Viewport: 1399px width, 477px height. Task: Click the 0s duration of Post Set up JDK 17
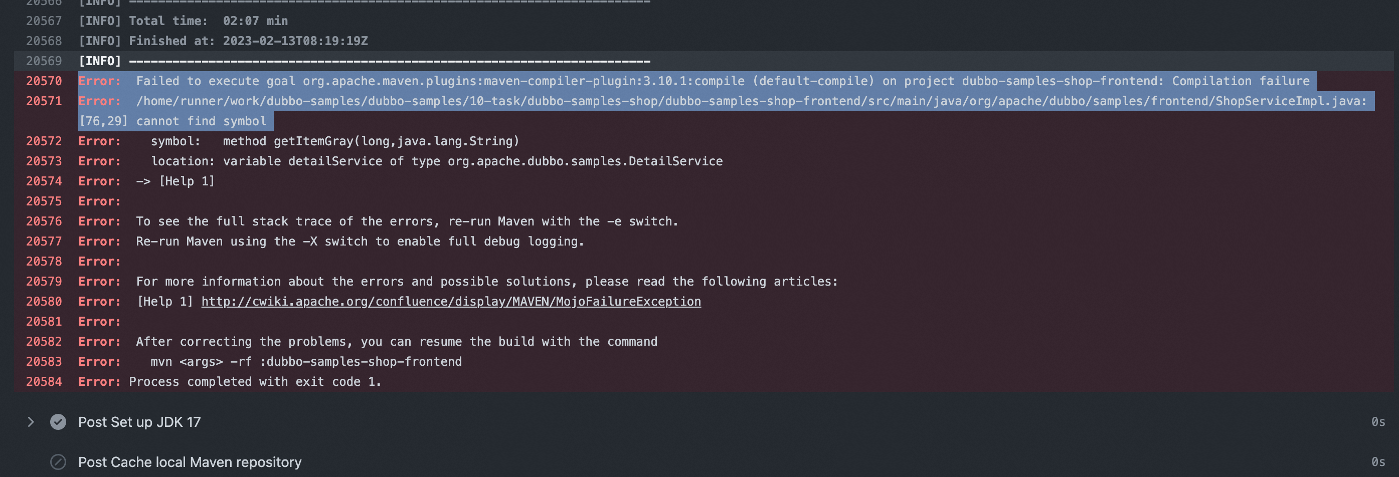[x=1378, y=422]
